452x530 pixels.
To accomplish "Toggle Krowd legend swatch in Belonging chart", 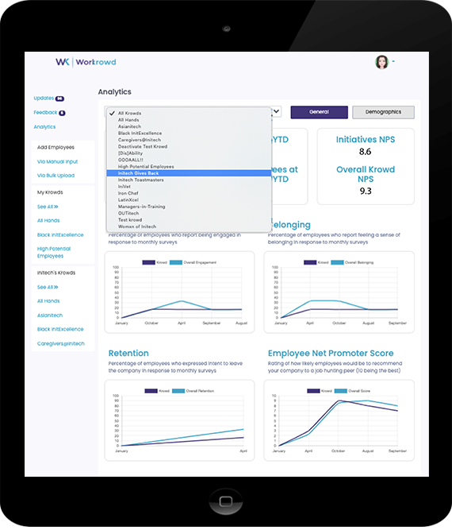I will (310, 262).
